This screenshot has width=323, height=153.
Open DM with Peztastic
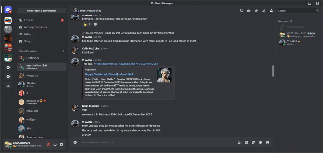click(41, 76)
